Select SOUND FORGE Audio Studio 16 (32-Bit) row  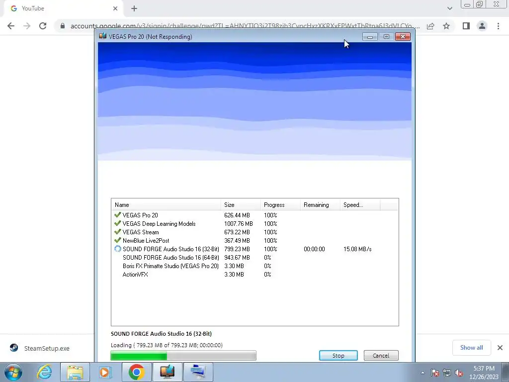(255, 249)
